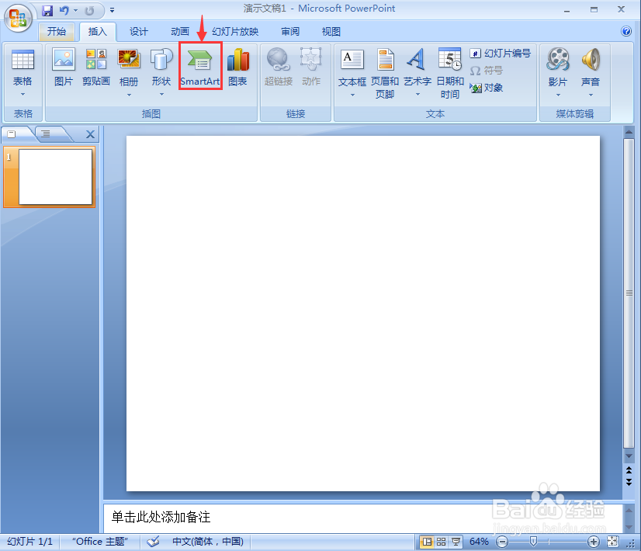
Task: Click the spell check status icon
Action: point(154,542)
